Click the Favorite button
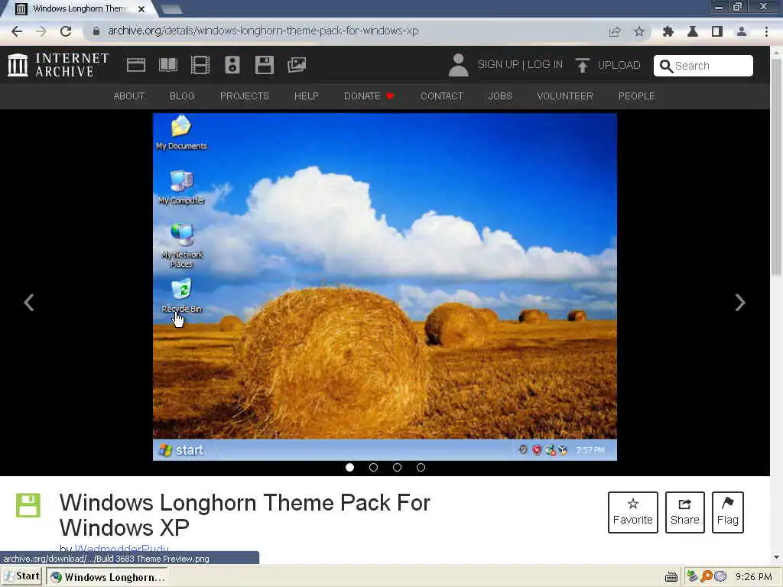Viewport: 783px width, 587px height. [632, 512]
